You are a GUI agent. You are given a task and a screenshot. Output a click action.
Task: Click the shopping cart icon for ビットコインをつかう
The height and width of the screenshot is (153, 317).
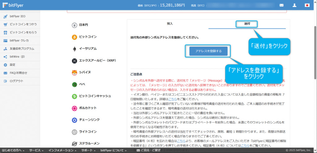click(6, 24)
